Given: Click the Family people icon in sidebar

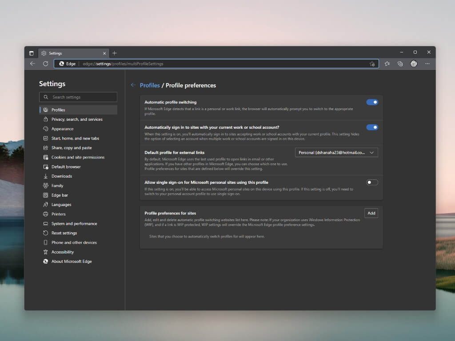Looking at the screenshot, I should [46, 186].
